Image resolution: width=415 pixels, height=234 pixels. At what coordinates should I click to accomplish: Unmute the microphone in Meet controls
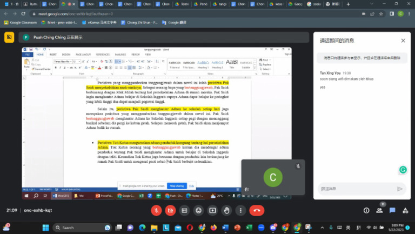click(x=157, y=210)
